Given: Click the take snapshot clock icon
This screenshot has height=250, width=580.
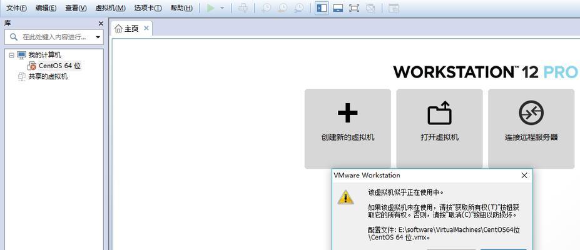Looking at the screenshot, I should coord(265,8).
